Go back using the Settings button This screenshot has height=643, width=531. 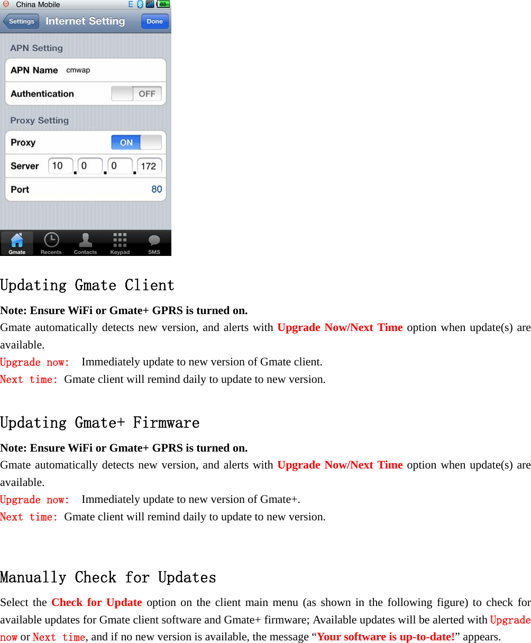21,22
